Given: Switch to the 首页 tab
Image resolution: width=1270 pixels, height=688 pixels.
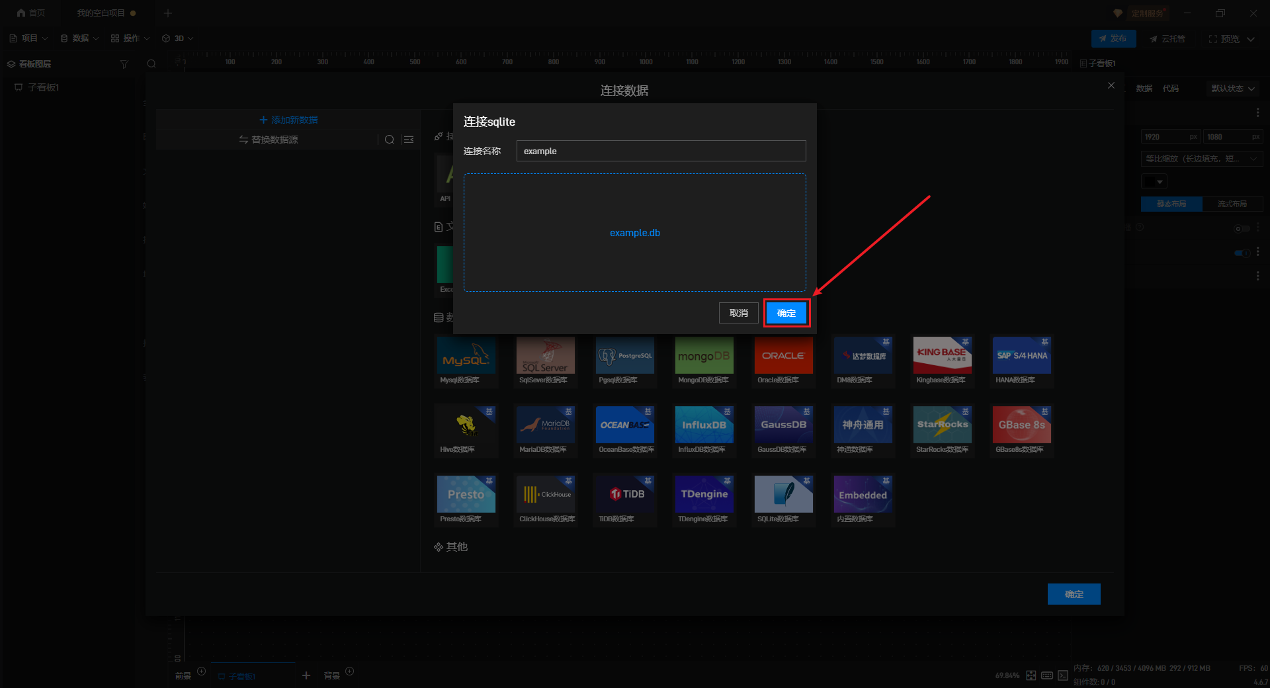Looking at the screenshot, I should tap(31, 13).
